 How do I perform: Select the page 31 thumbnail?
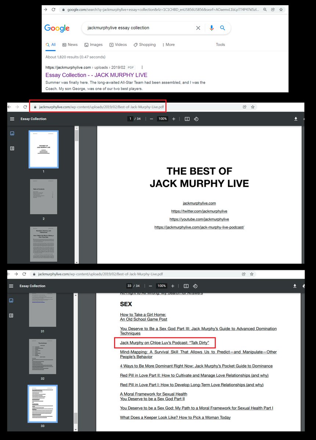tap(43, 310)
